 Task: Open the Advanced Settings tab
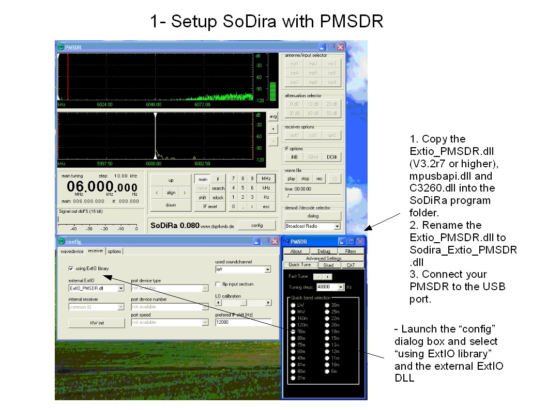tap(323, 258)
